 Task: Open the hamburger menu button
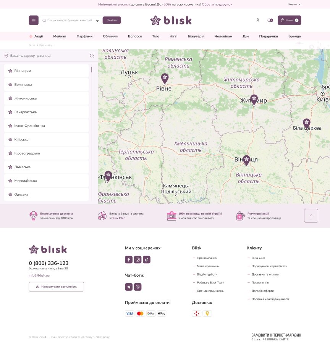click(34, 20)
